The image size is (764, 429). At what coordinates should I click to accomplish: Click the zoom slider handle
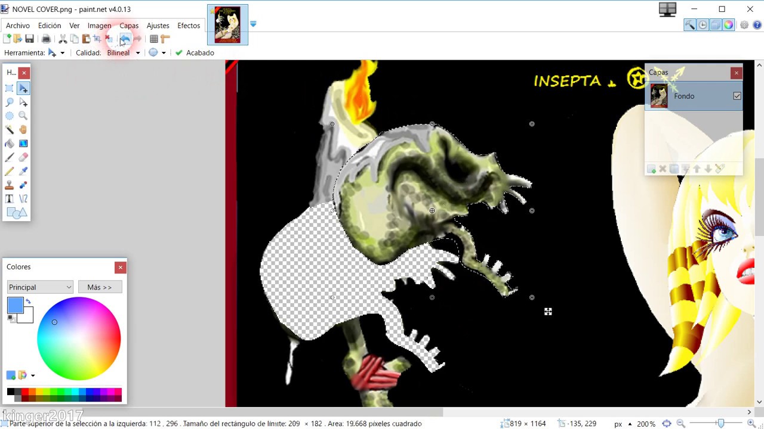pyautogui.click(x=720, y=424)
